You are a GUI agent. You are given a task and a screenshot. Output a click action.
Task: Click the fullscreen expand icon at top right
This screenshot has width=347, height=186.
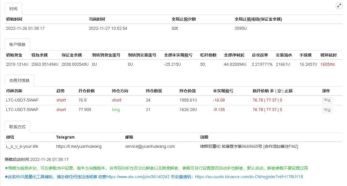click(339, 6)
